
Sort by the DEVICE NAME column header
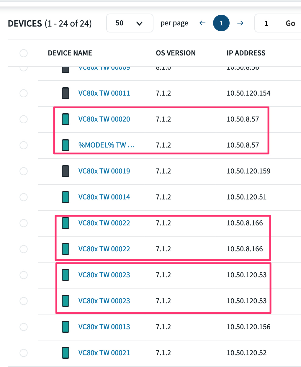[70, 53]
